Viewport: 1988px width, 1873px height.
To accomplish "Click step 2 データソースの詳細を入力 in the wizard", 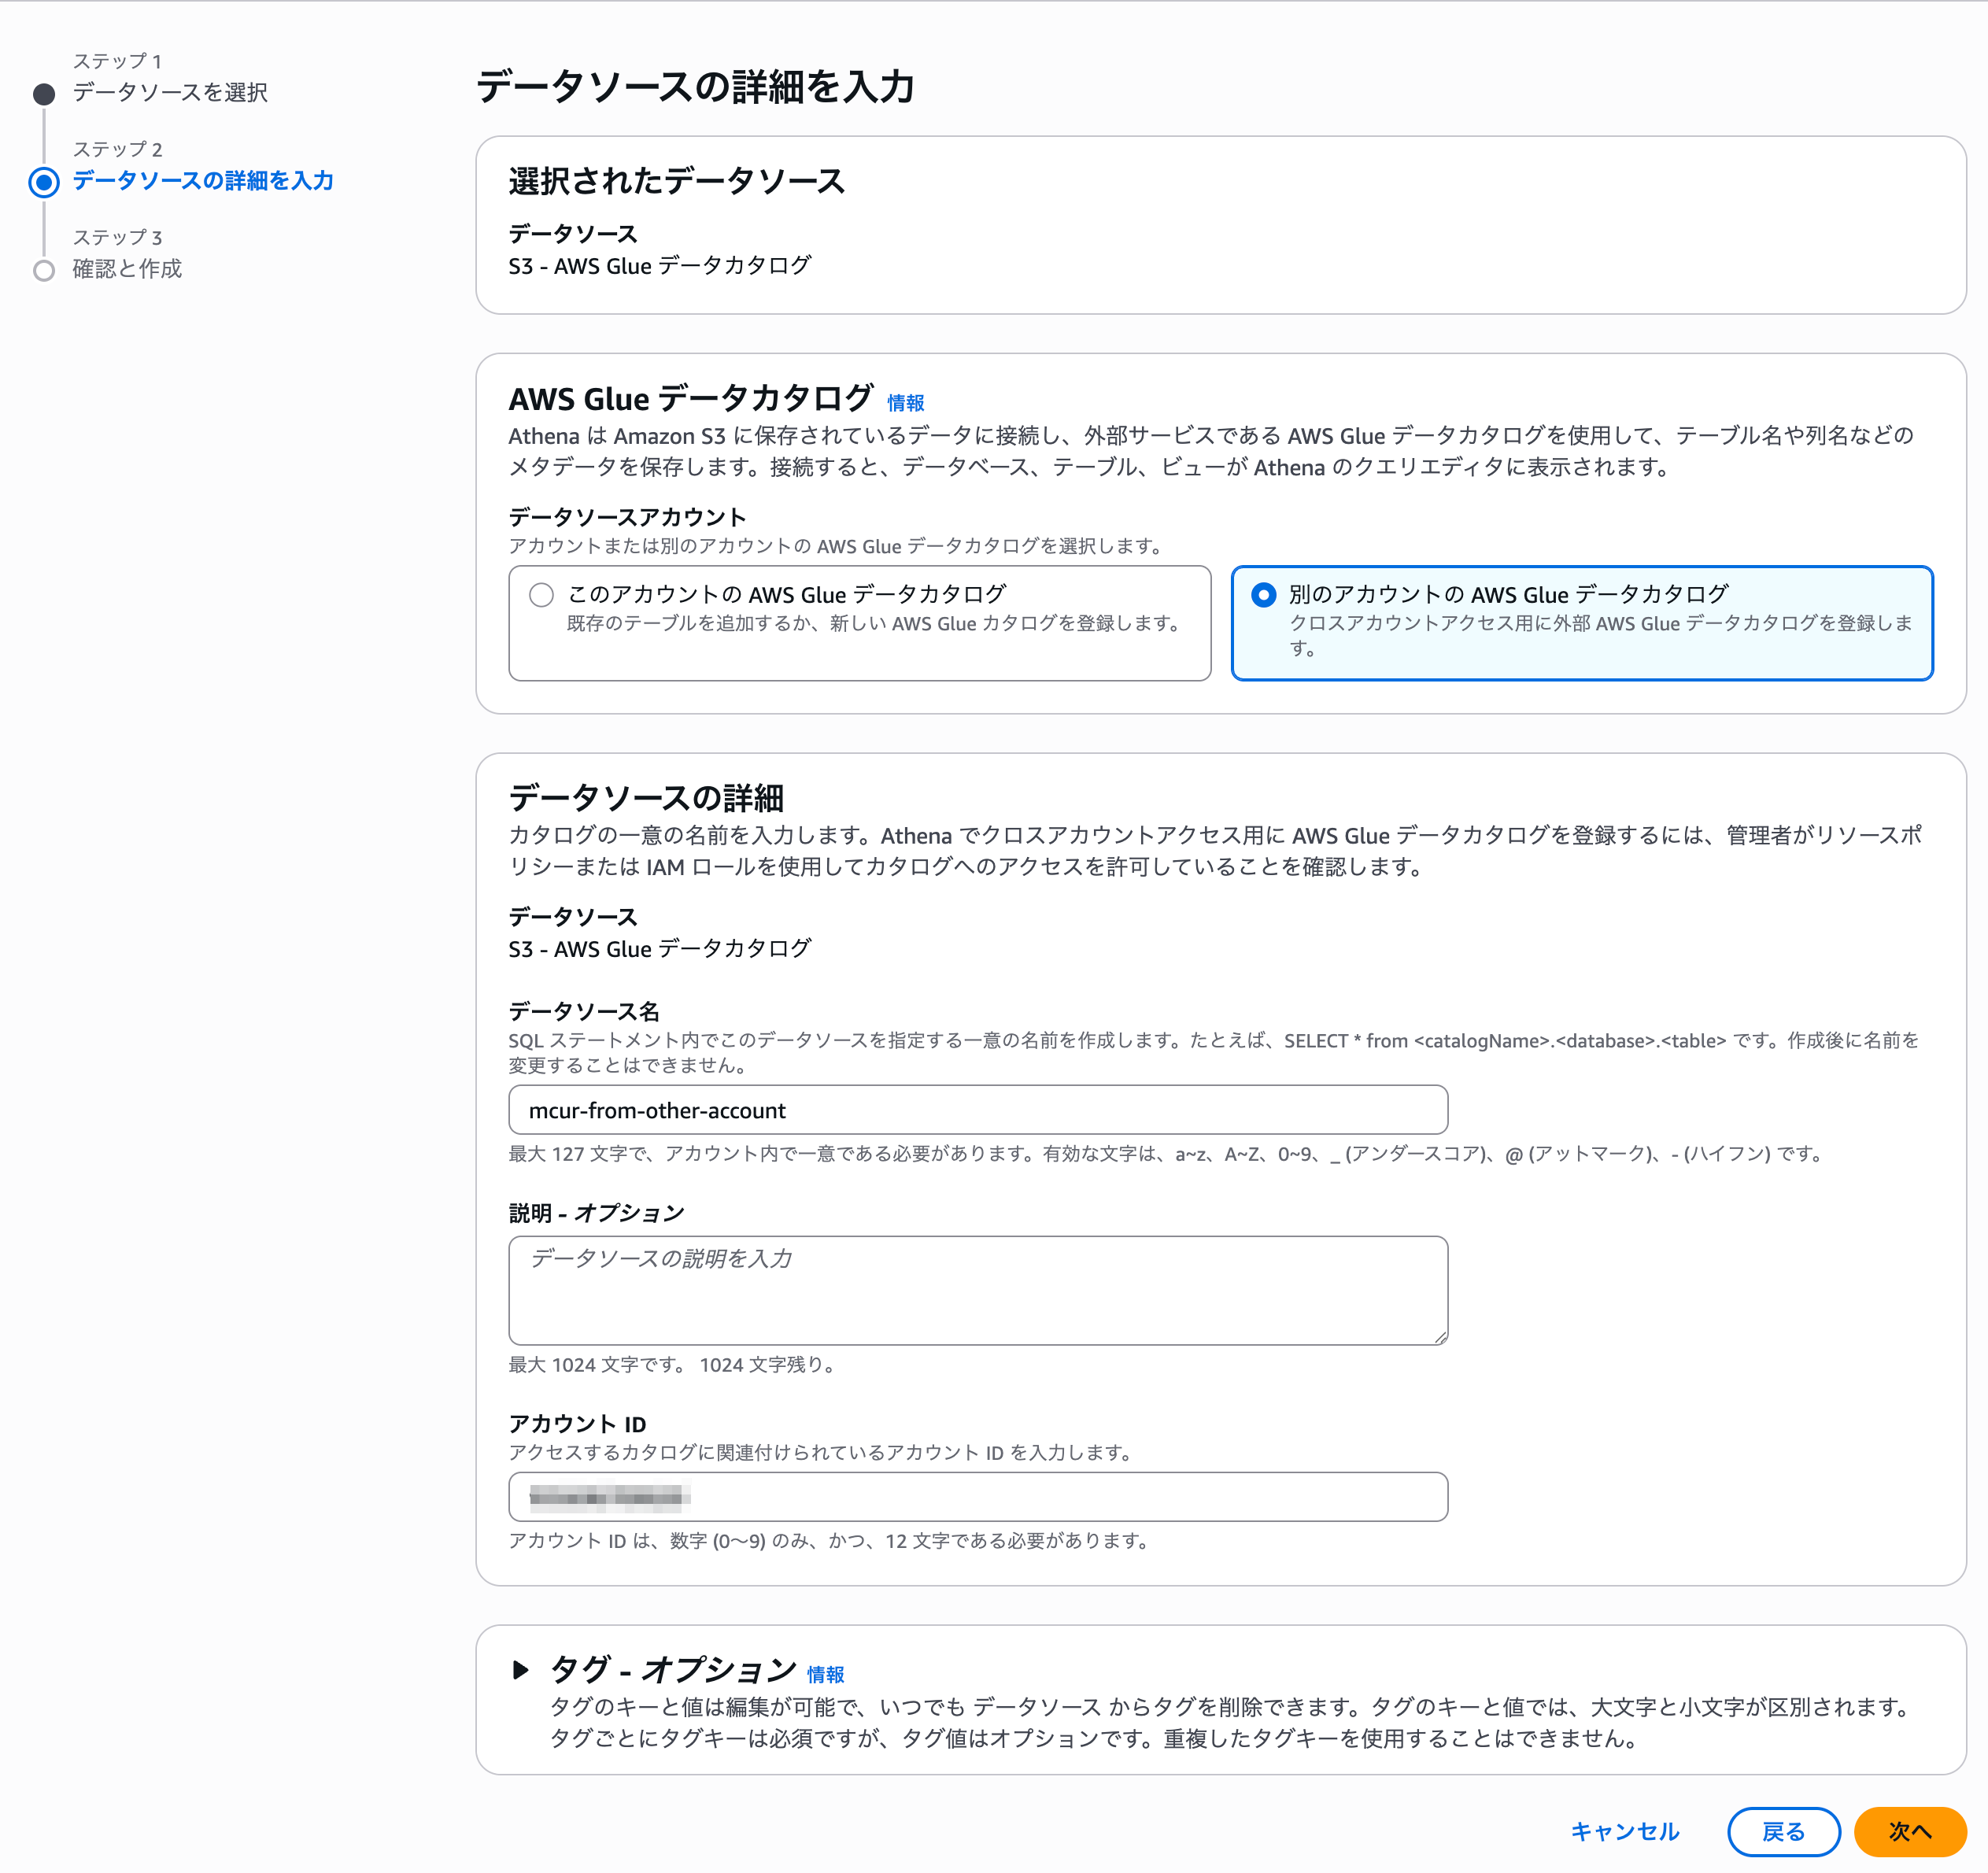I will [x=203, y=180].
